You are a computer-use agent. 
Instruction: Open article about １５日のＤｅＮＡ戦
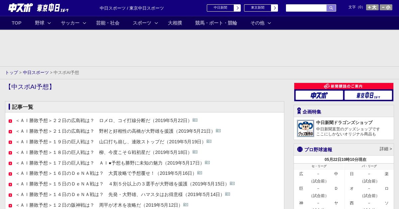click(122, 184)
